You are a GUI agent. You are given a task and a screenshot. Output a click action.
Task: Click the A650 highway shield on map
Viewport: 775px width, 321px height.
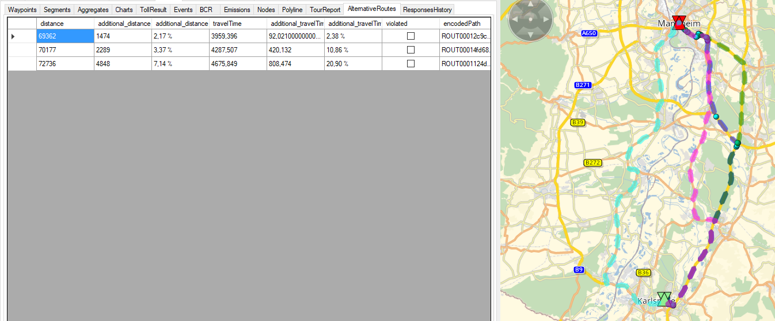click(x=588, y=33)
